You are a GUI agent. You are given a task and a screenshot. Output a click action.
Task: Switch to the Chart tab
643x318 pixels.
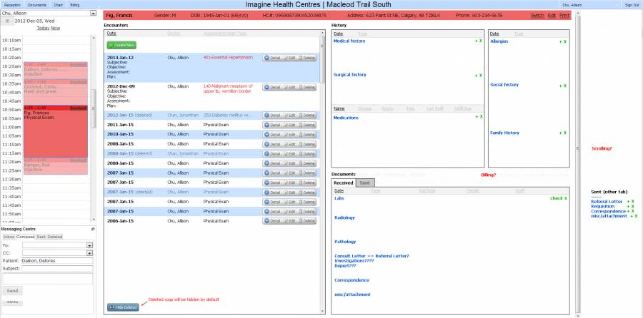tap(59, 5)
